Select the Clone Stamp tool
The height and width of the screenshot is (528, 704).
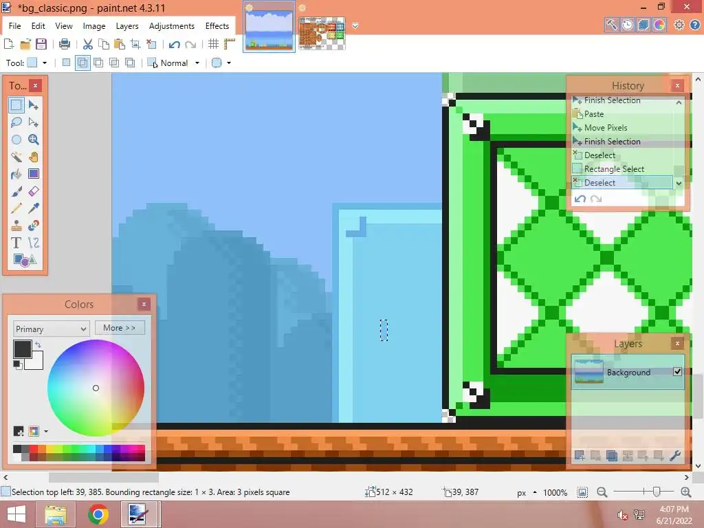click(16, 225)
